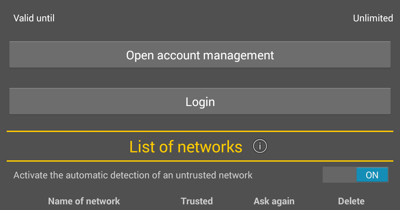Click the yellow divider line above List of networks
This screenshot has height=210, width=400.
pos(200,131)
